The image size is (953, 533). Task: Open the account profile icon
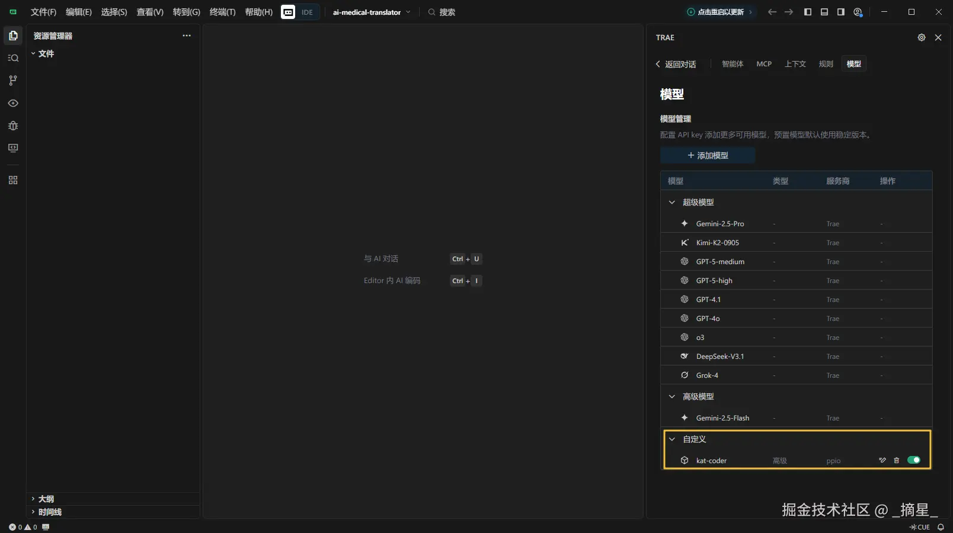pyautogui.click(x=858, y=12)
